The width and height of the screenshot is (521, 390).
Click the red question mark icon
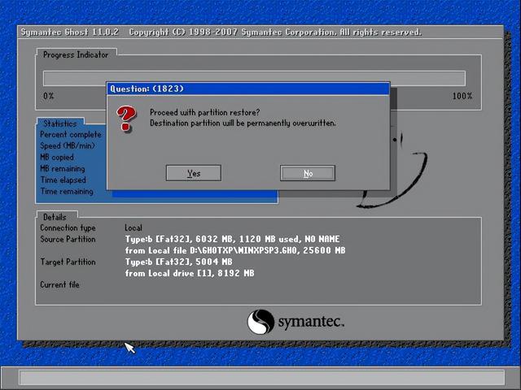click(126, 119)
